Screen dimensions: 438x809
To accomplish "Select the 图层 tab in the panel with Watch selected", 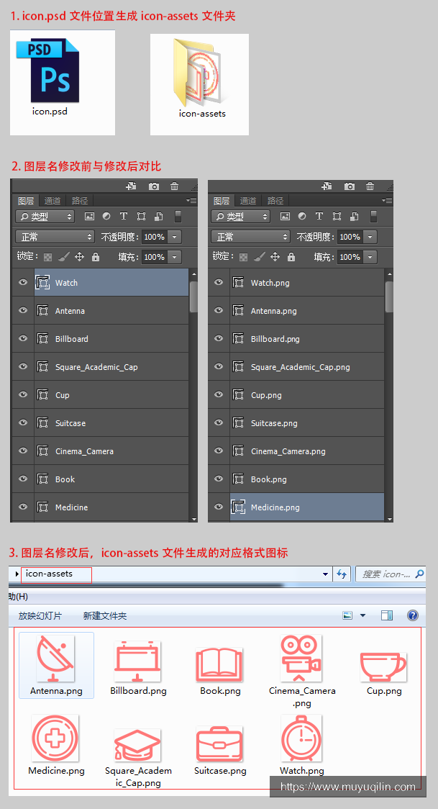I will (26, 201).
